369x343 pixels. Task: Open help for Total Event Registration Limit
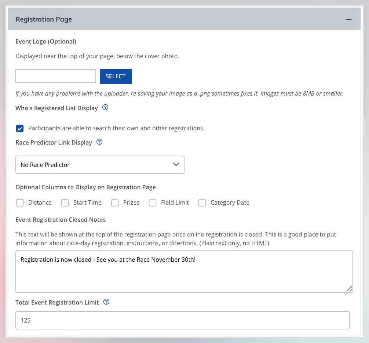pos(106,302)
